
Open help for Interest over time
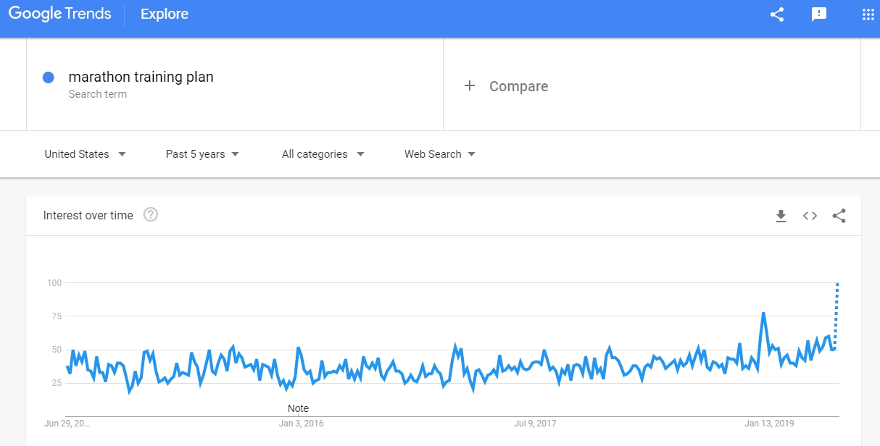click(151, 214)
